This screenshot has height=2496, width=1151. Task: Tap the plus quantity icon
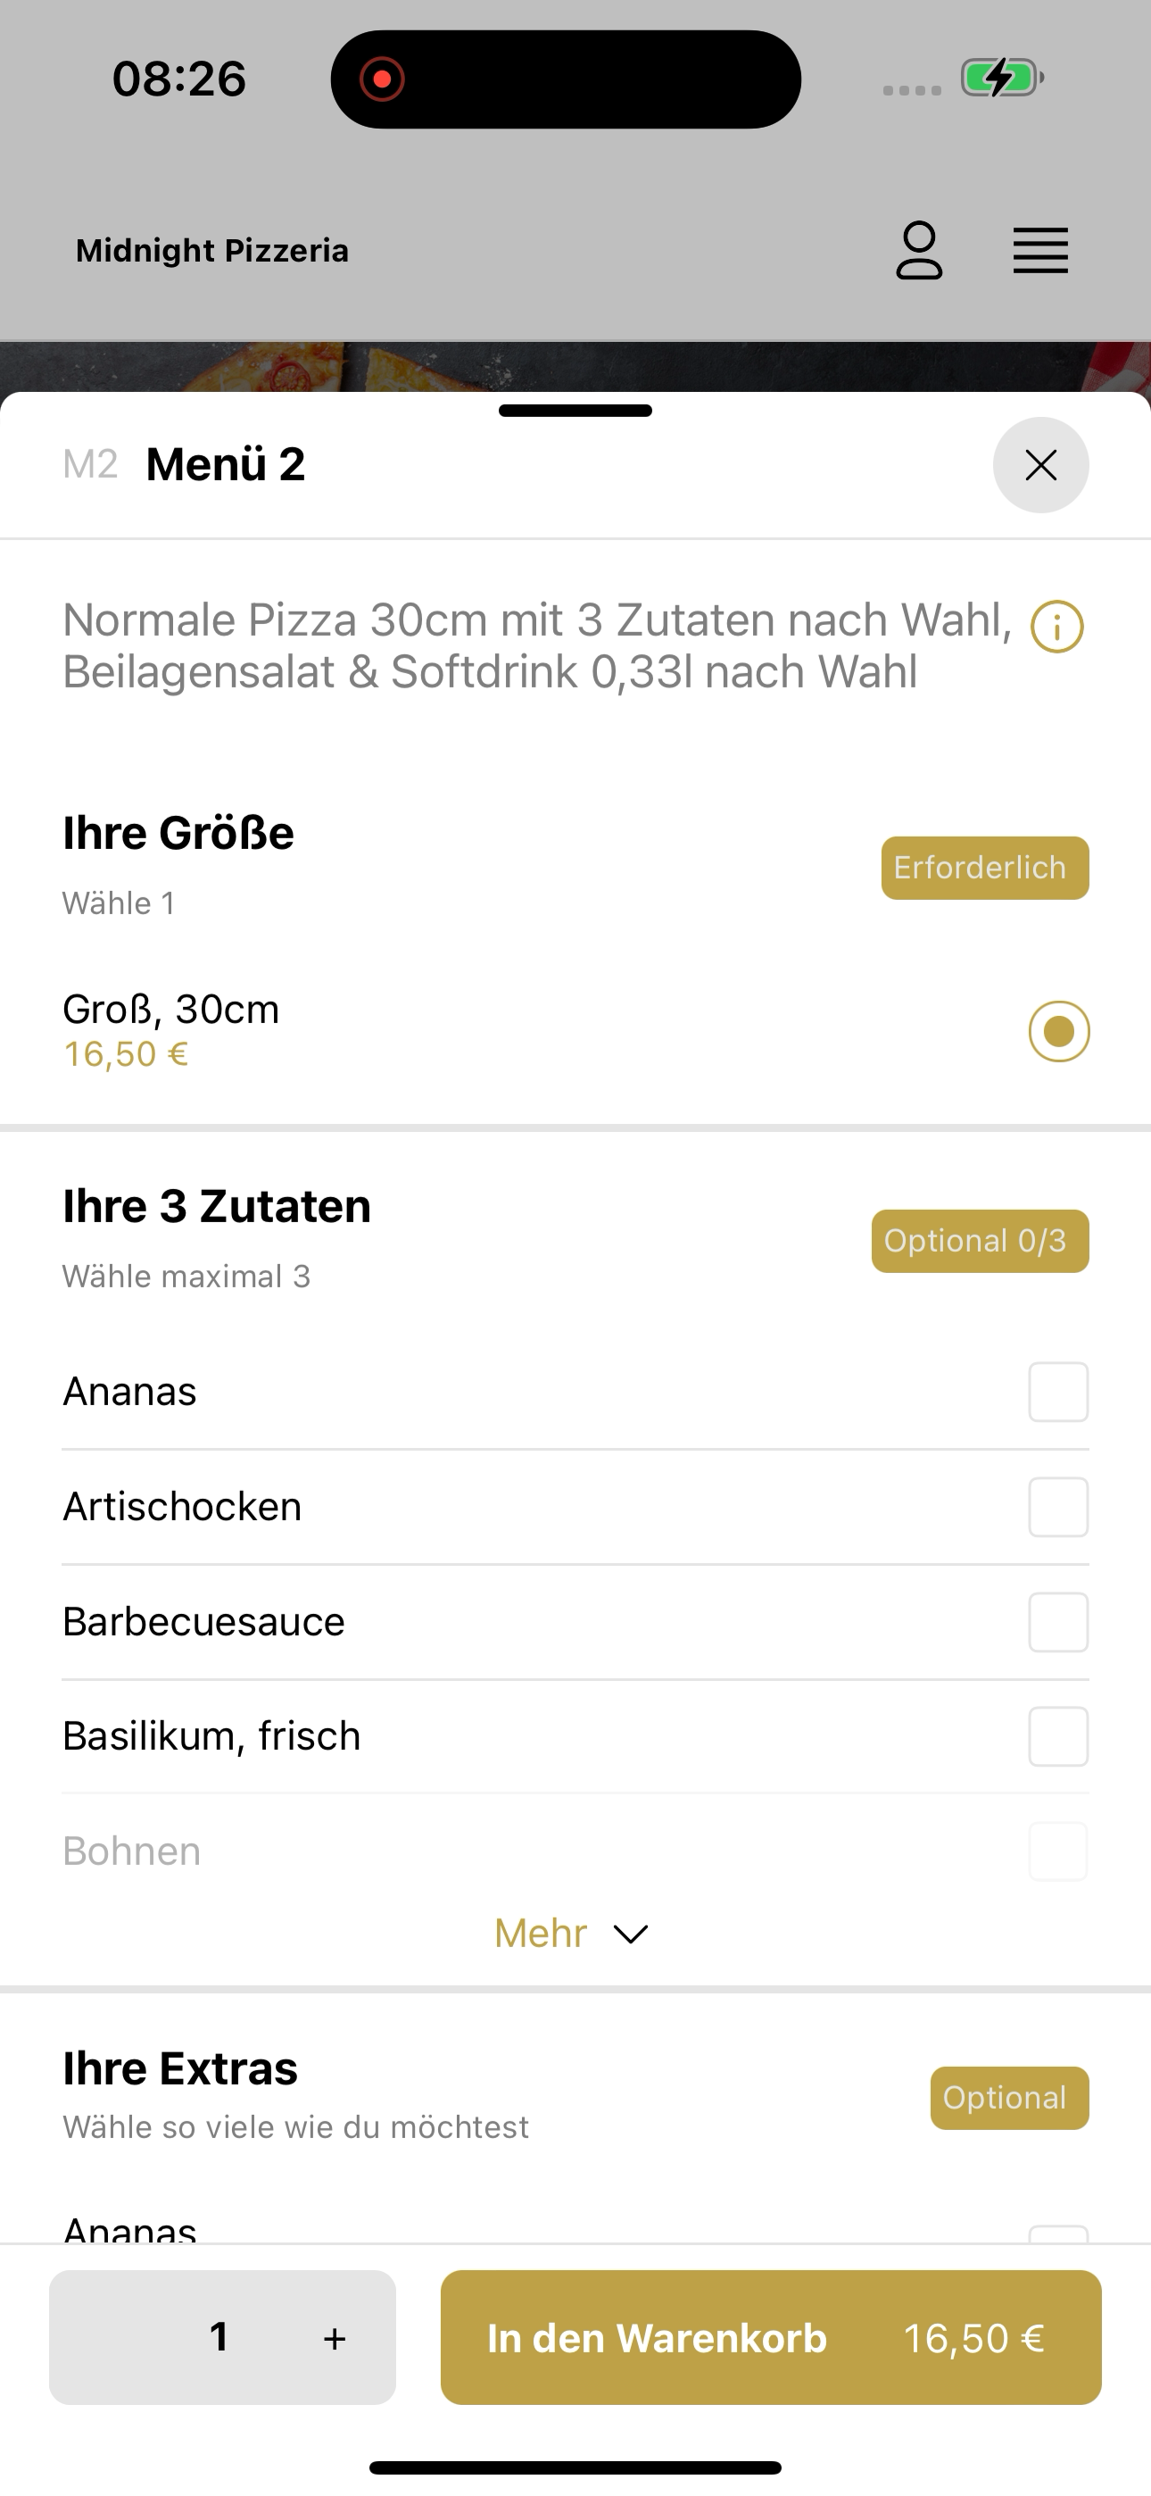pos(335,2338)
